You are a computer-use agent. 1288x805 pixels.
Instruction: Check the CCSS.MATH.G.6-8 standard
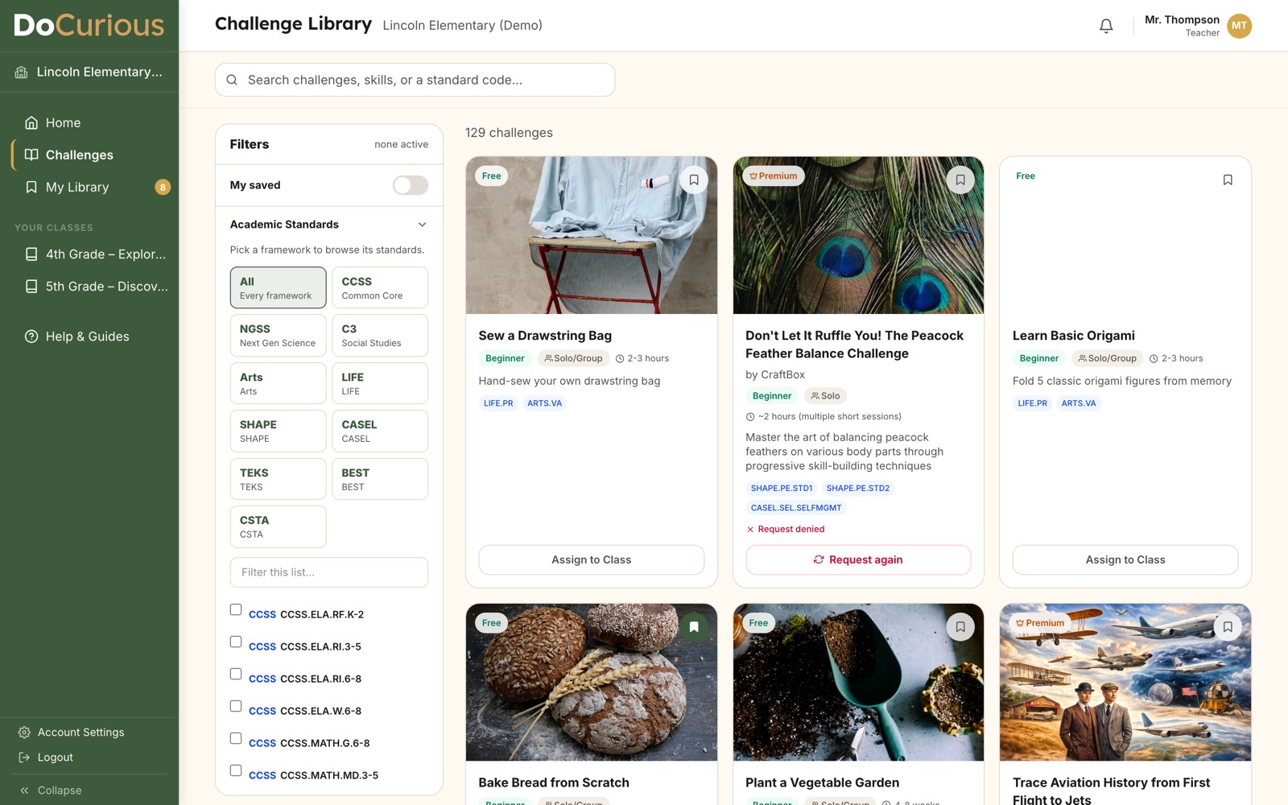coord(236,738)
